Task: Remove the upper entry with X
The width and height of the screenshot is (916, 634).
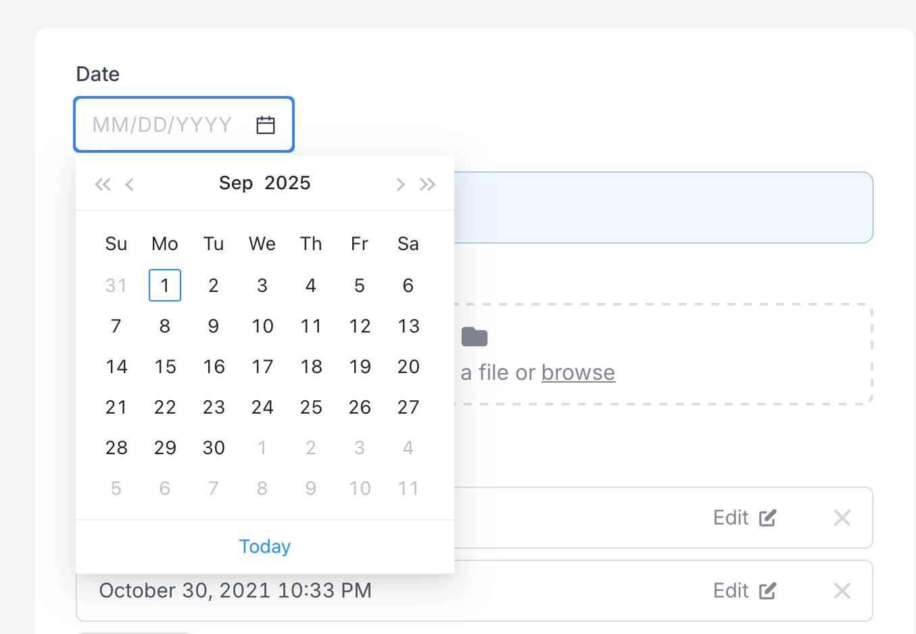Action: coord(842,518)
